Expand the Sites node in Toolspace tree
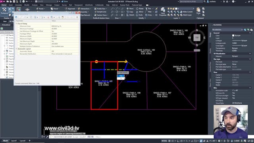The width and height of the screenshot is (254, 143). click(x=4, y=51)
